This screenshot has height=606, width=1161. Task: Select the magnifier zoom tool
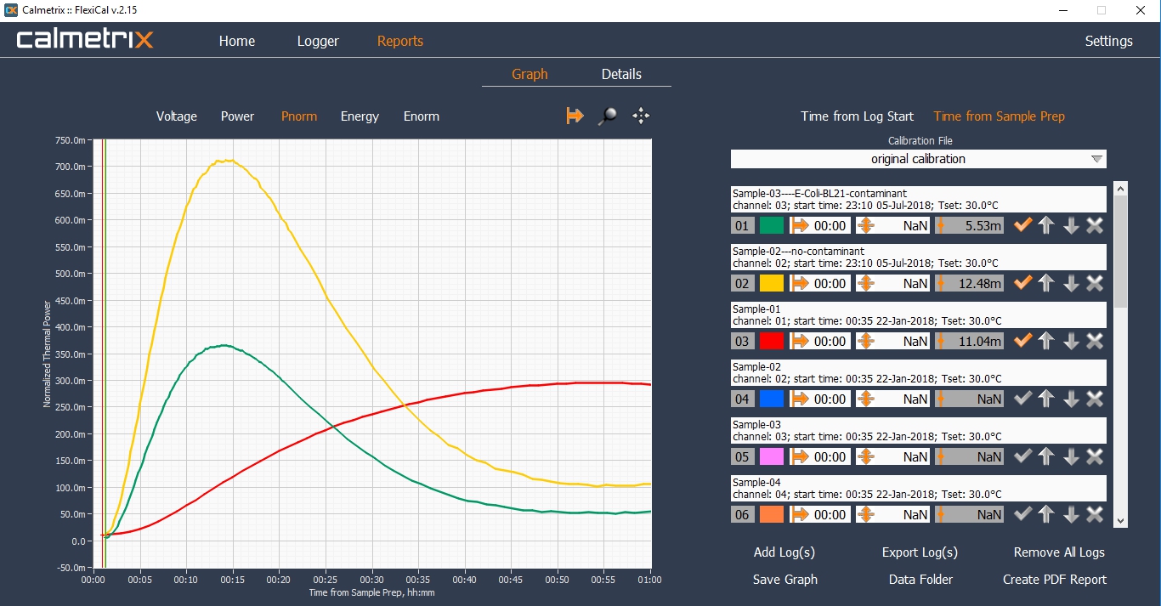point(607,116)
